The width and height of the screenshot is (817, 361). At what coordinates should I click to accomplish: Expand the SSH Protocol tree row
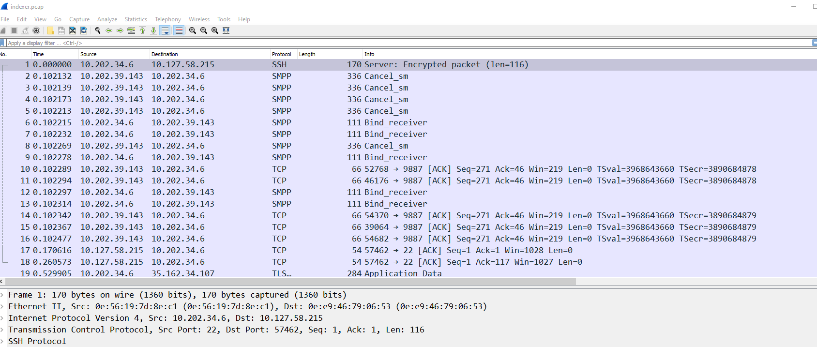coord(2,341)
